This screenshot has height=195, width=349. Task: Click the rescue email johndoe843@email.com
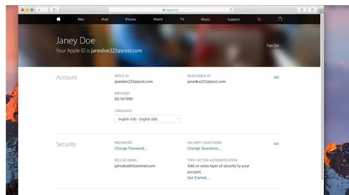click(x=134, y=166)
